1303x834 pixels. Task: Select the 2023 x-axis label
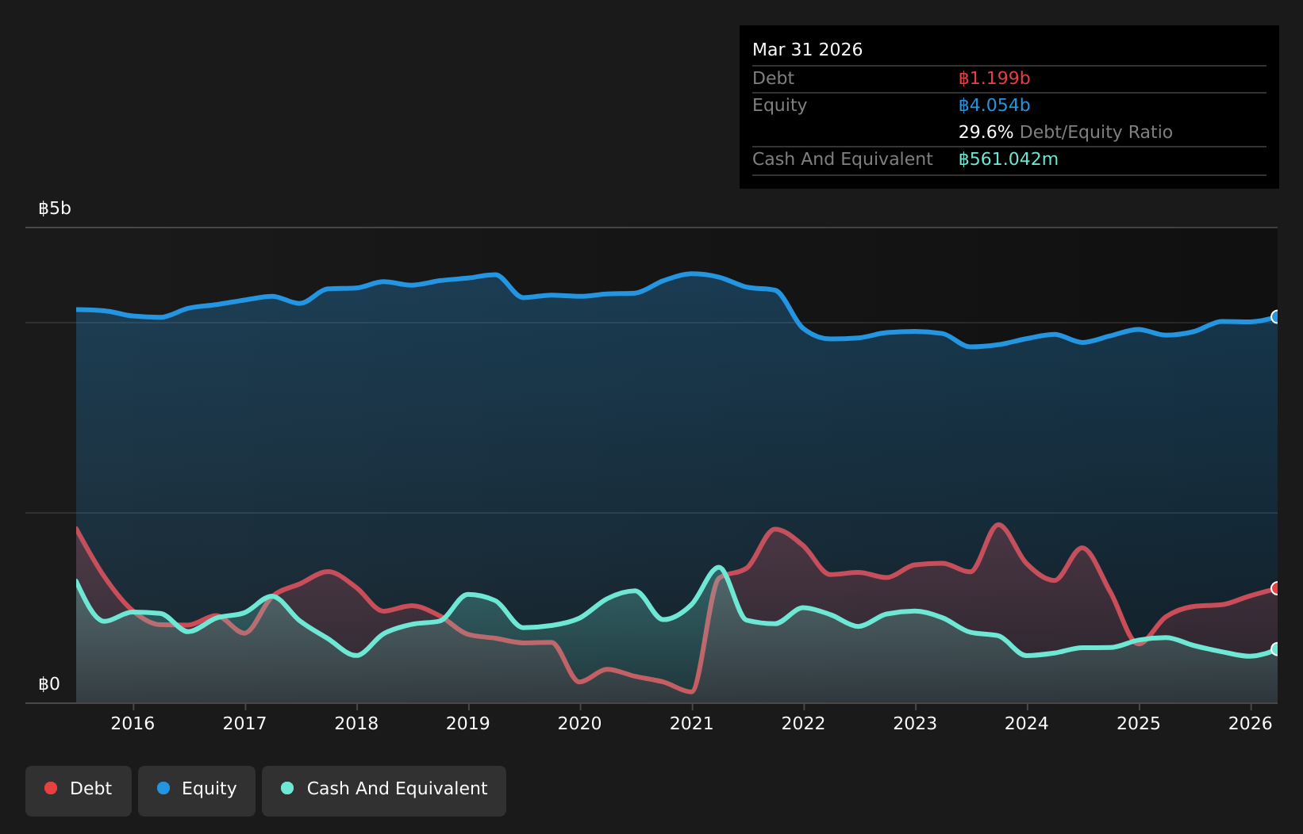coord(915,723)
